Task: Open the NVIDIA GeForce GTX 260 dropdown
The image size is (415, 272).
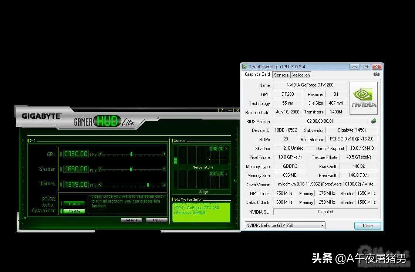Action: [x=285, y=225]
